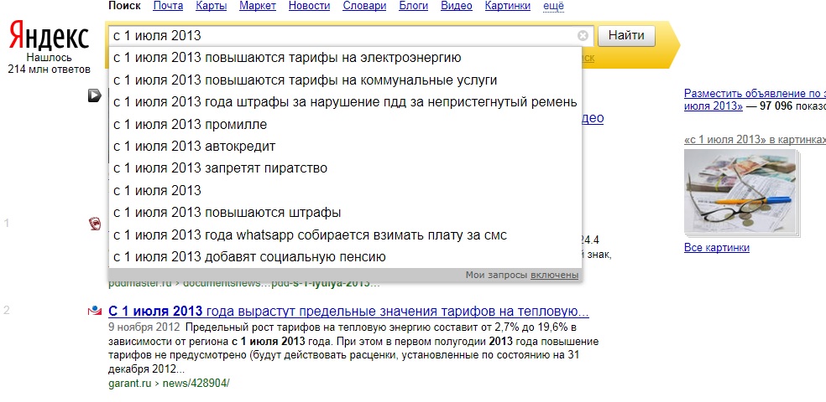The height and width of the screenshot is (402, 826).
Task: Toggle 'включены' in Мои запросы
Action: (x=554, y=275)
